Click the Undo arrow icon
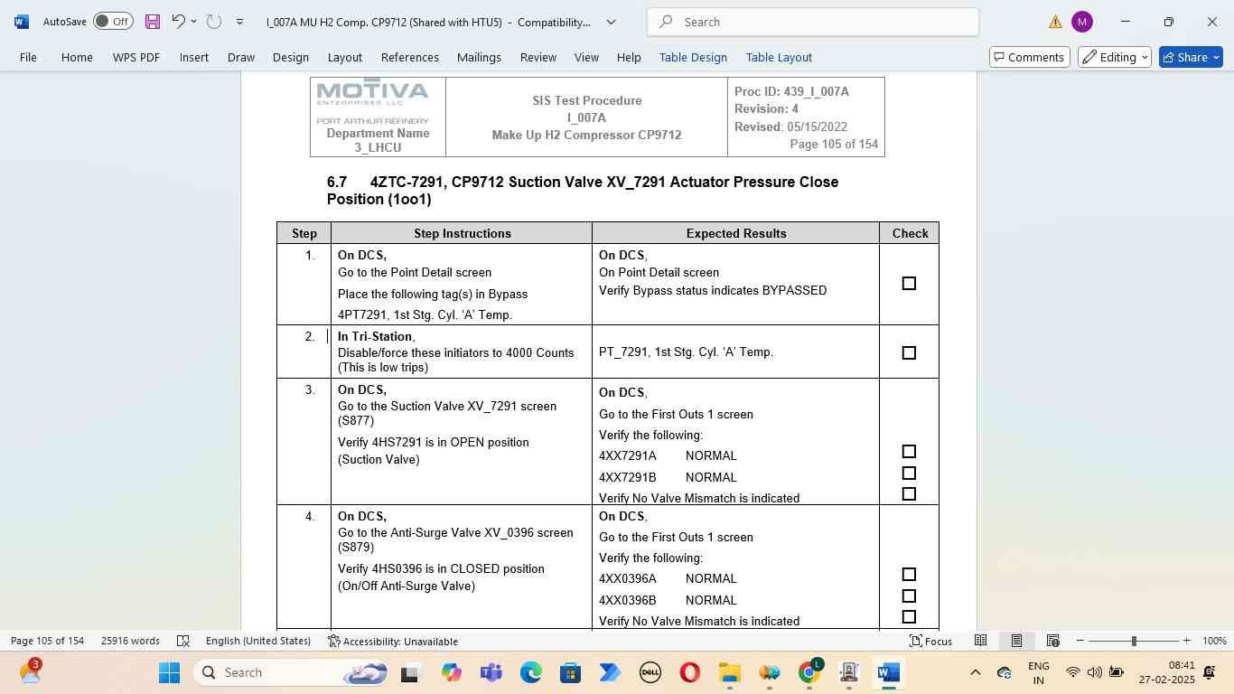This screenshot has width=1234, height=694. click(178, 22)
